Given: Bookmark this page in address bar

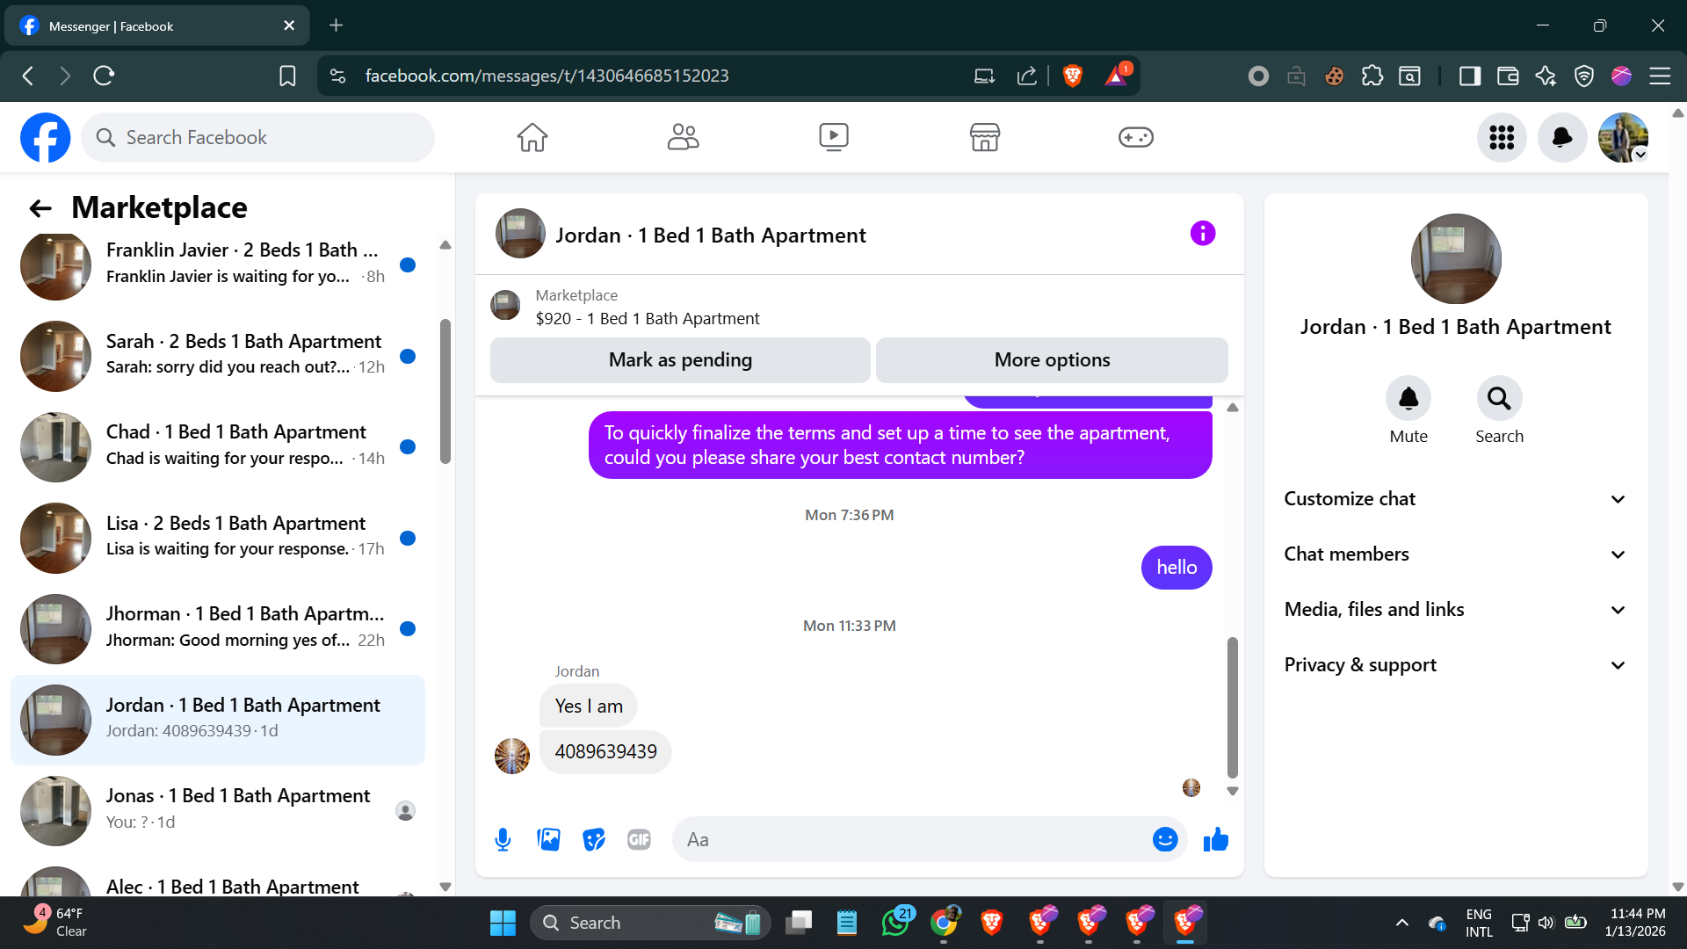Looking at the screenshot, I should pyautogui.click(x=287, y=76).
